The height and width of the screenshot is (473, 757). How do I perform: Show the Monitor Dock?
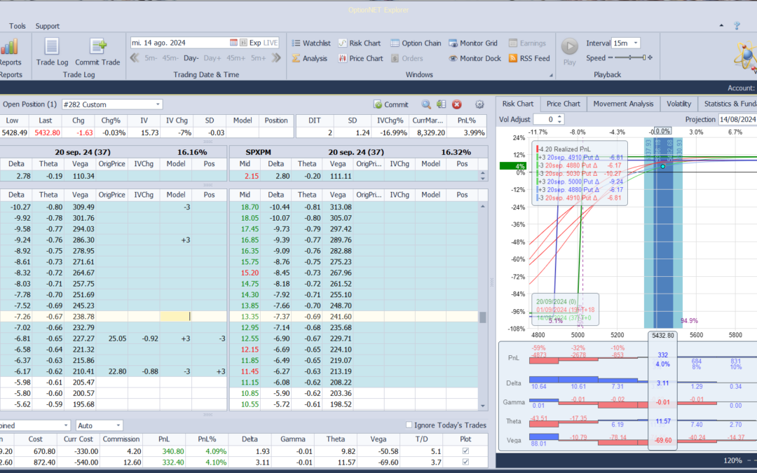coord(475,59)
